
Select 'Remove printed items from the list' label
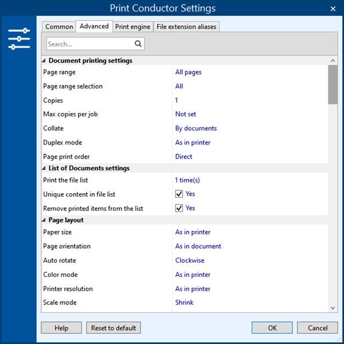[x=93, y=209]
